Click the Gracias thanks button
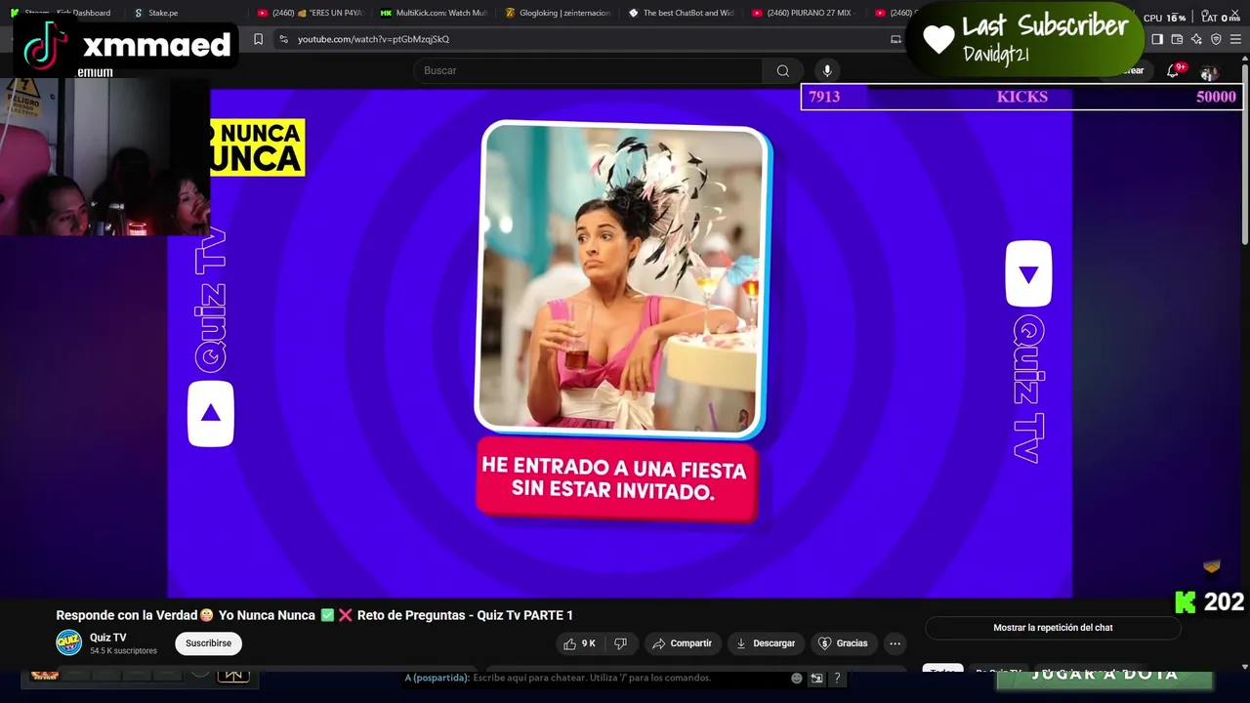The image size is (1250, 703). (843, 643)
